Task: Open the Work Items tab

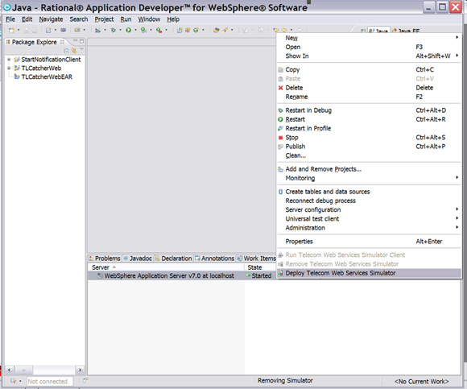Action: [257, 259]
